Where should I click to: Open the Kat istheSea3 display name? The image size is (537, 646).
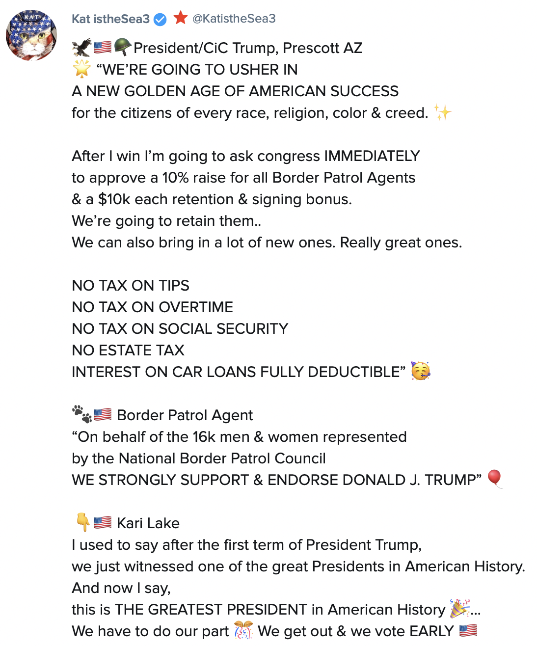point(110,19)
